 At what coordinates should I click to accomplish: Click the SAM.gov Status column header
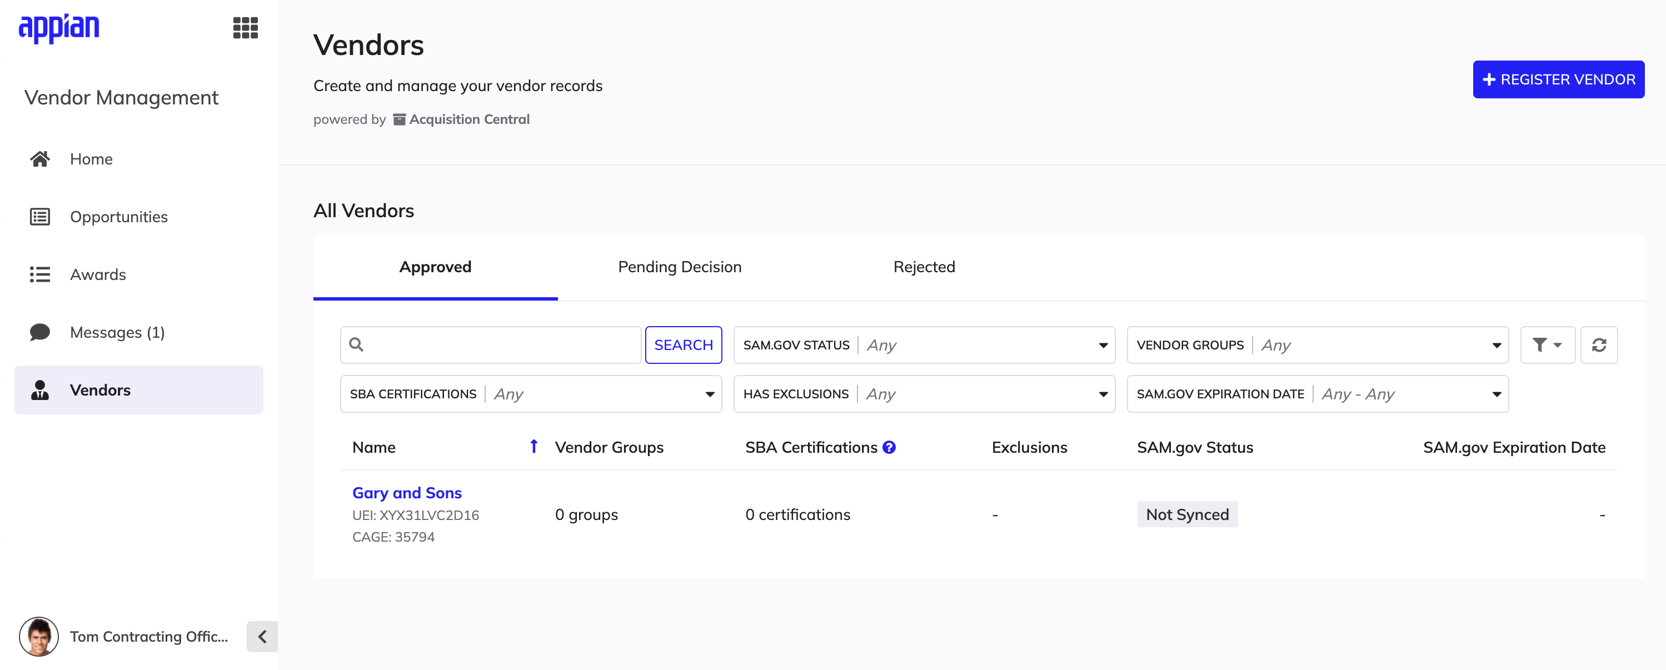pyautogui.click(x=1195, y=448)
